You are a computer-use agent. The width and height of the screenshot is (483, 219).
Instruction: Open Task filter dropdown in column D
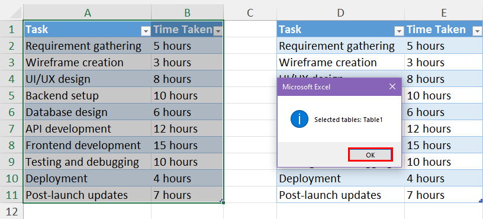[399, 31]
